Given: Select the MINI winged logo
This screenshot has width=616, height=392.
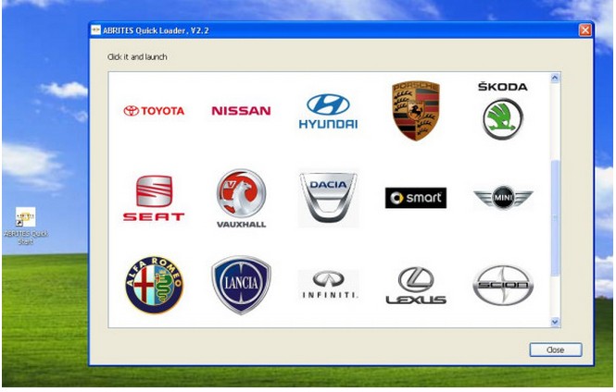Looking at the screenshot, I should 503,197.
